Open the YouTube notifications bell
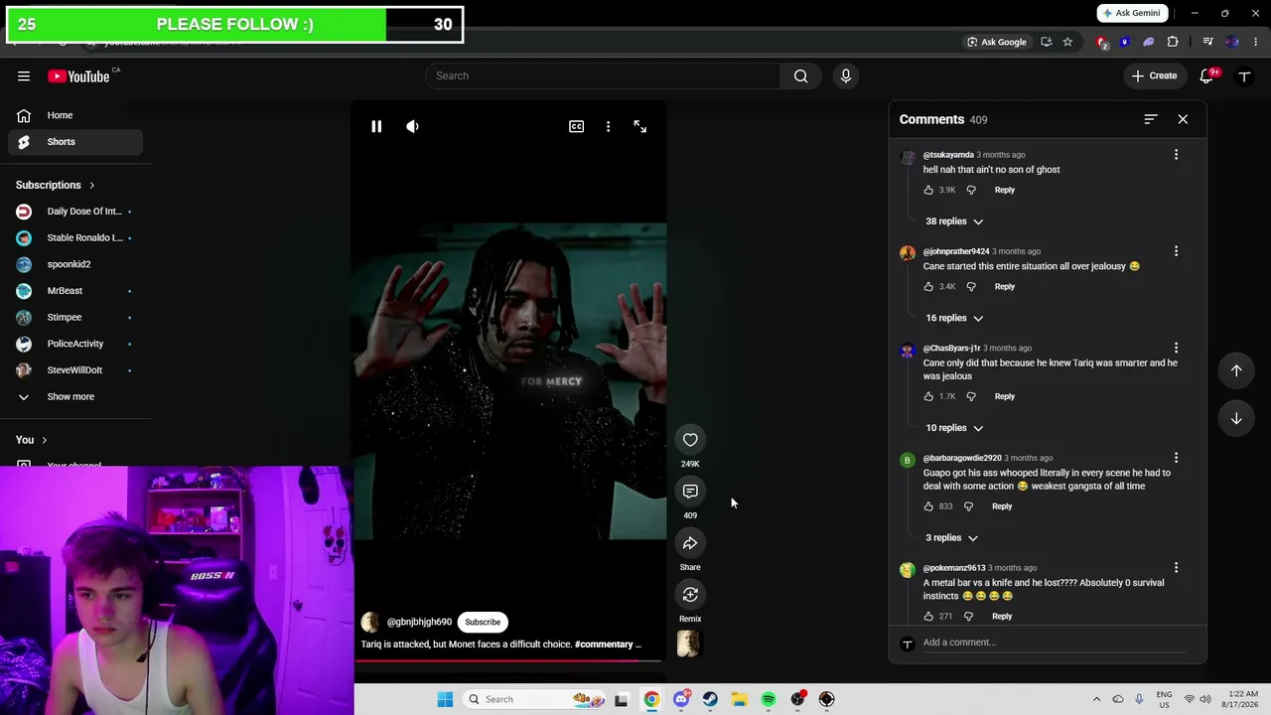 coord(1207,76)
